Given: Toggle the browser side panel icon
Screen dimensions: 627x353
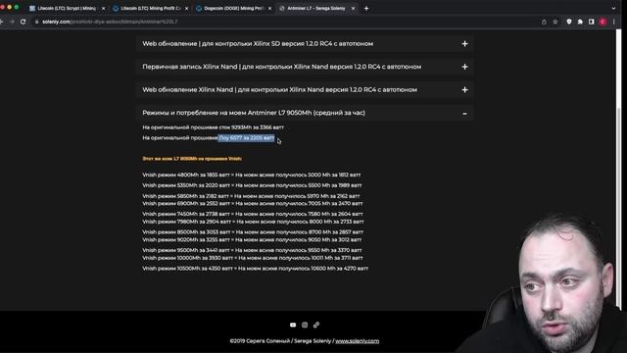Looking at the screenshot, I should 592,22.
